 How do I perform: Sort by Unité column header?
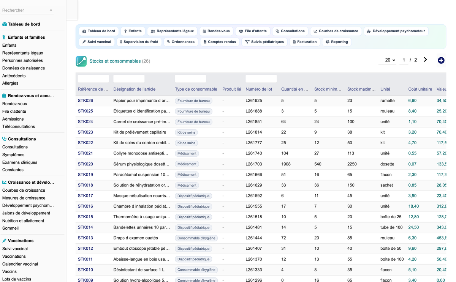coord(385,89)
